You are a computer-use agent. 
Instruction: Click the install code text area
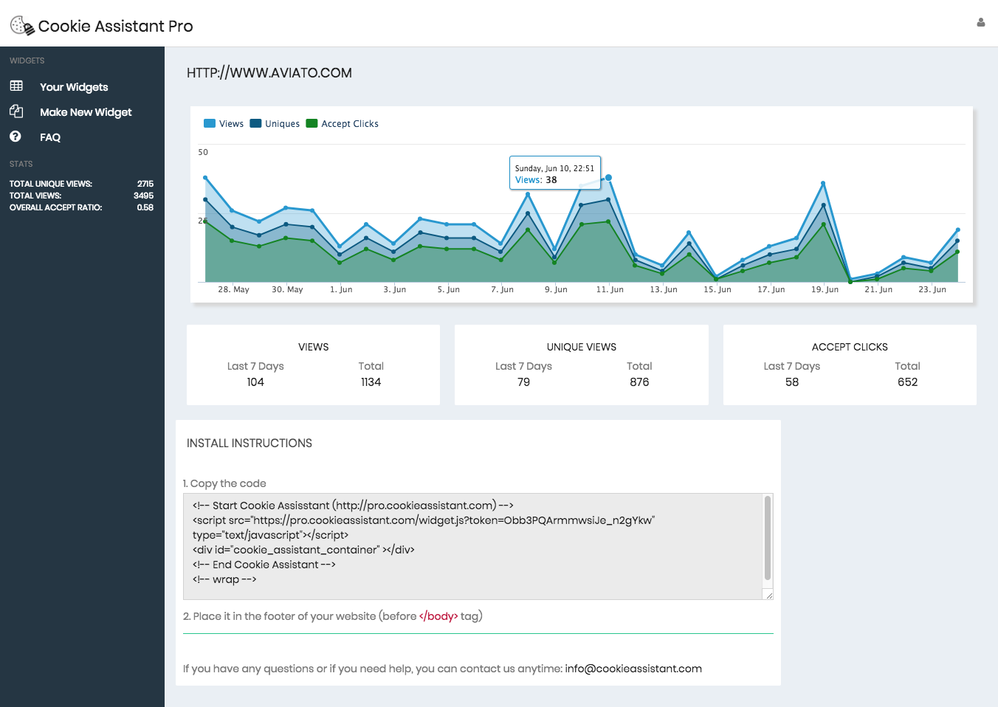(x=472, y=546)
